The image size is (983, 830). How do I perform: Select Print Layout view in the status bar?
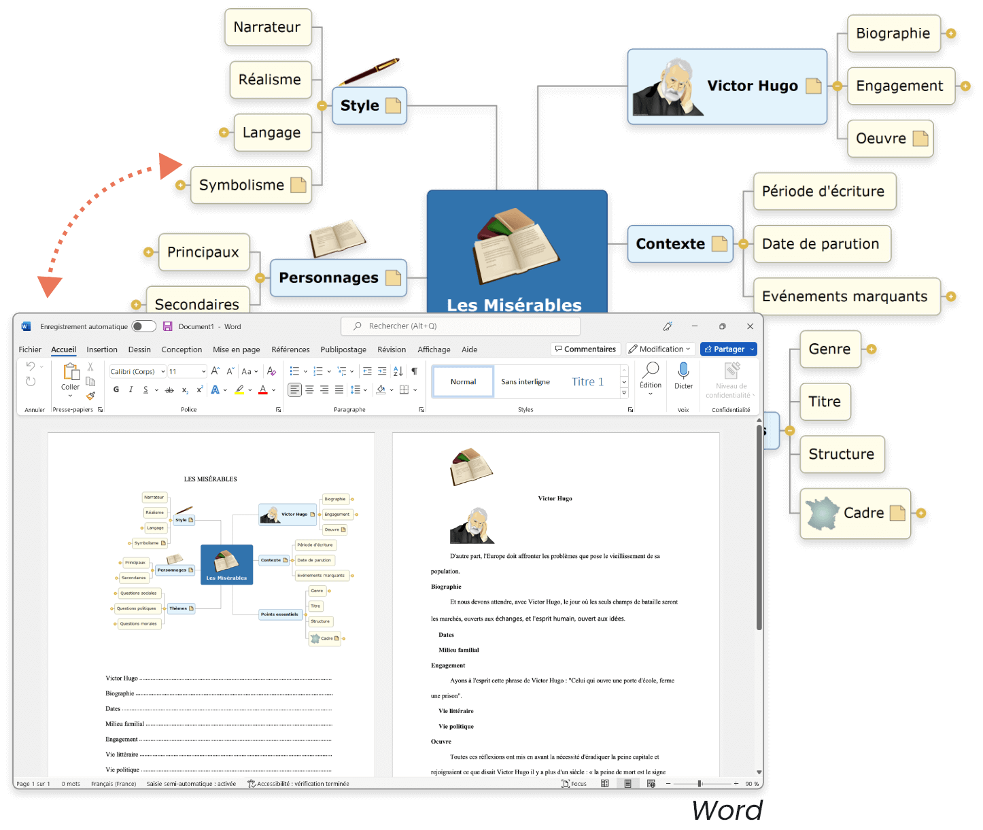(628, 784)
